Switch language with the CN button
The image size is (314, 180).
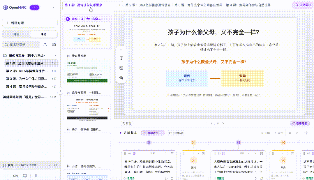tap(15, 176)
